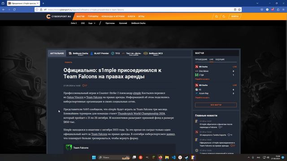Image resolution: width=287 pixels, height=161 pixels.
Task: Open Yandex Browser from the taskbar
Action: pyautogui.click(x=180, y=157)
